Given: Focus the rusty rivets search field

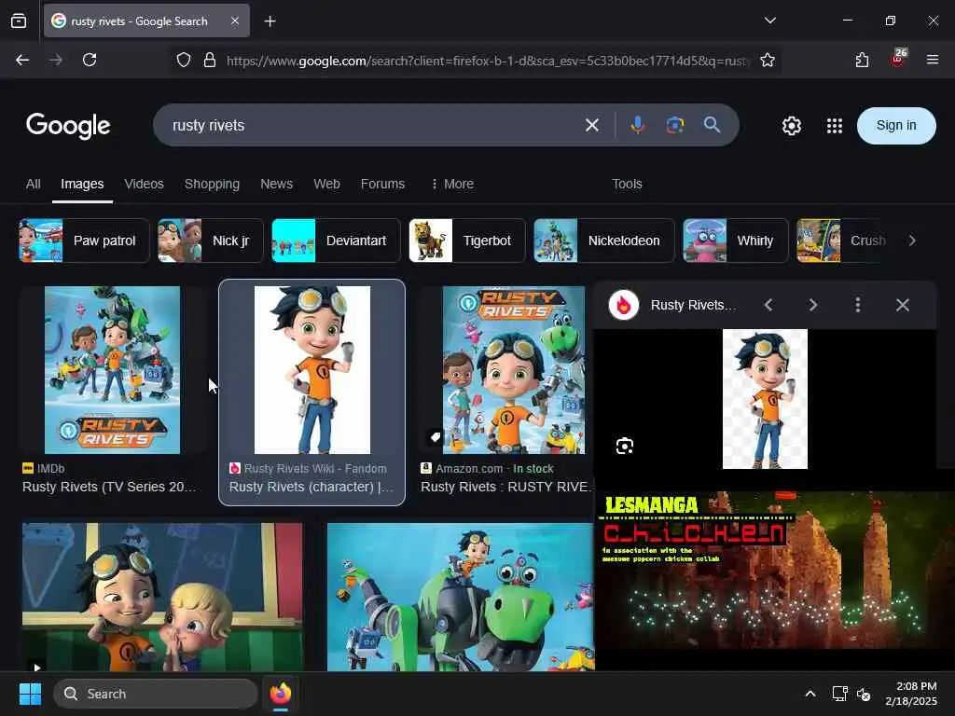Looking at the screenshot, I should tap(371, 126).
